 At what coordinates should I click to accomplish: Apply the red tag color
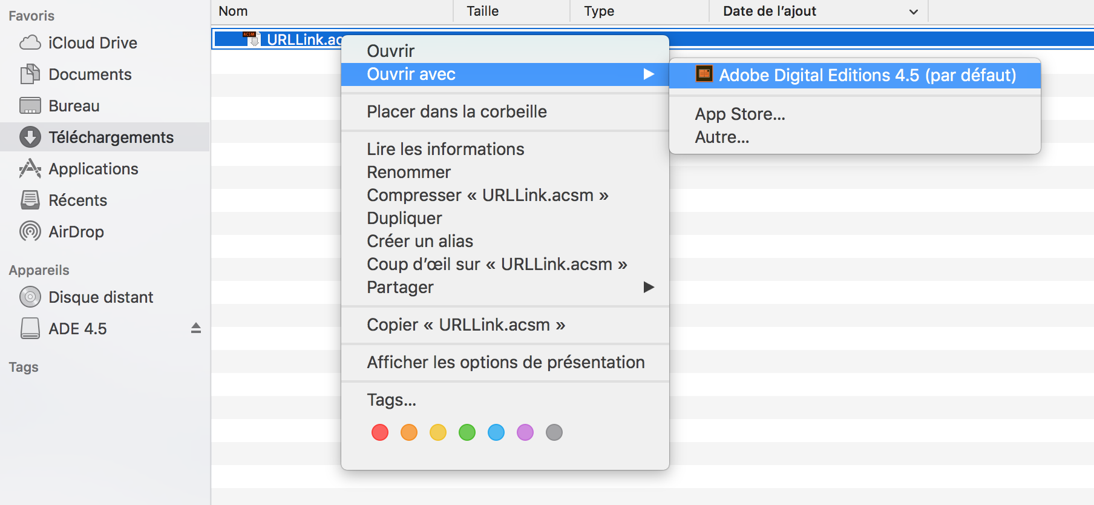click(x=380, y=432)
